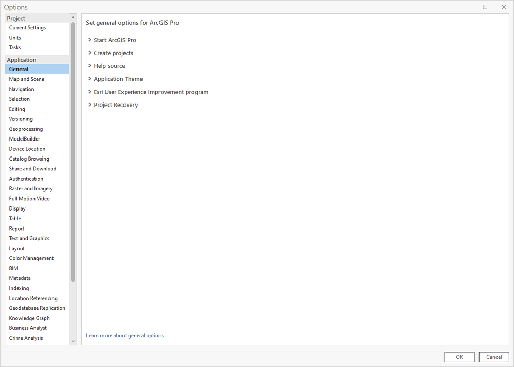Open Metadata options
Image resolution: width=514 pixels, height=367 pixels.
37,278
